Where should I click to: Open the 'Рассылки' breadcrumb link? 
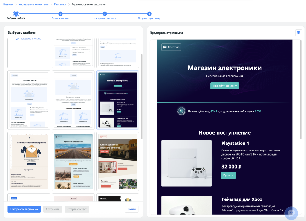(60, 4)
